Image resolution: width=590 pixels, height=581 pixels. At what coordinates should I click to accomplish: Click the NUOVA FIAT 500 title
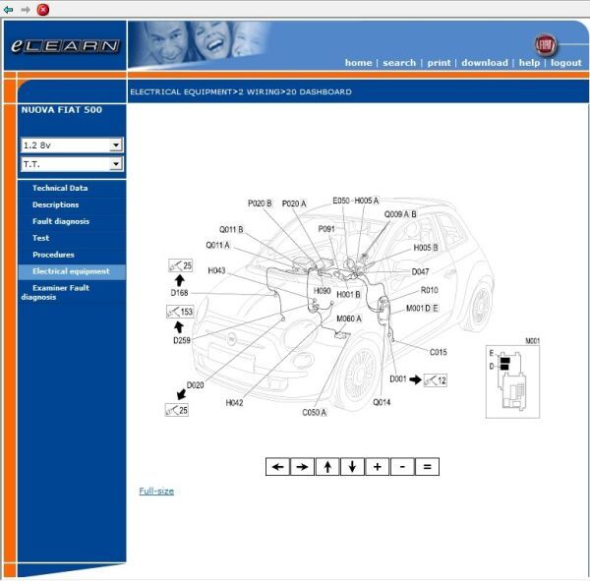(x=62, y=110)
